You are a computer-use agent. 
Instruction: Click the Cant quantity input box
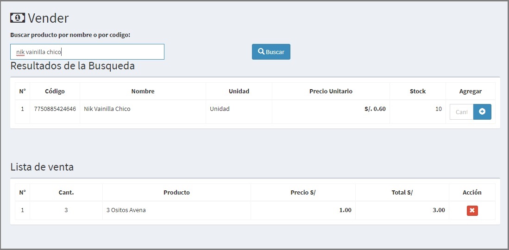tap(462, 112)
